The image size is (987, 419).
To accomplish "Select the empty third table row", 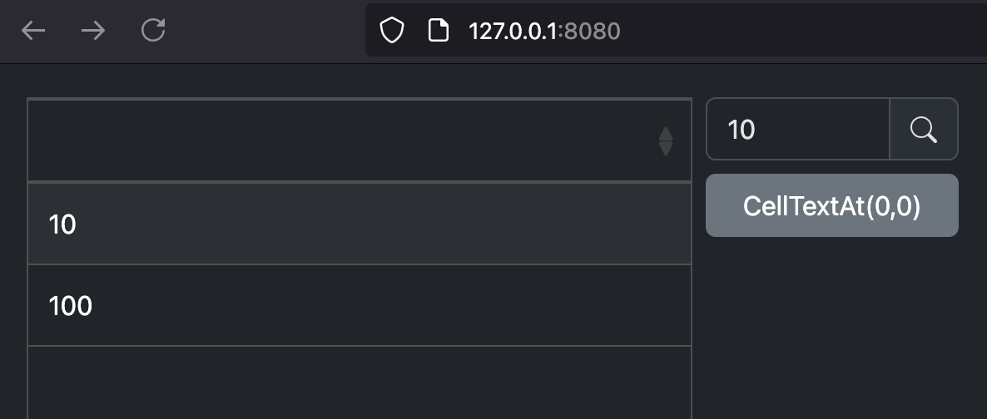I will click(360, 382).
